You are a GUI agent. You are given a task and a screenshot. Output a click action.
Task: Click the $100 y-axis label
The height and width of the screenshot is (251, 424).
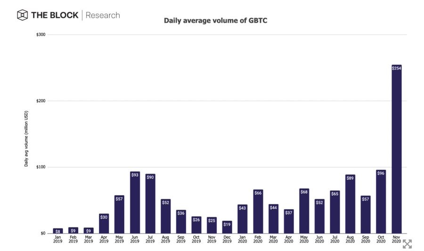coord(41,167)
